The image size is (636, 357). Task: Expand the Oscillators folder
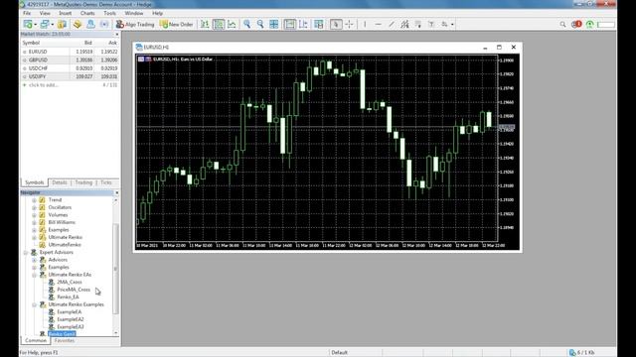pos(34,207)
